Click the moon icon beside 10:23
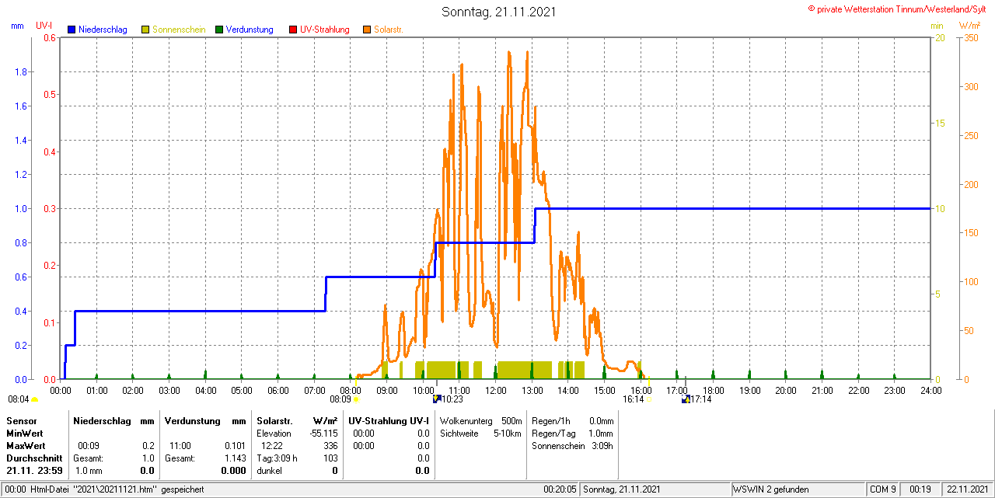The height and width of the screenshot is (498, 995). point(436,399)
